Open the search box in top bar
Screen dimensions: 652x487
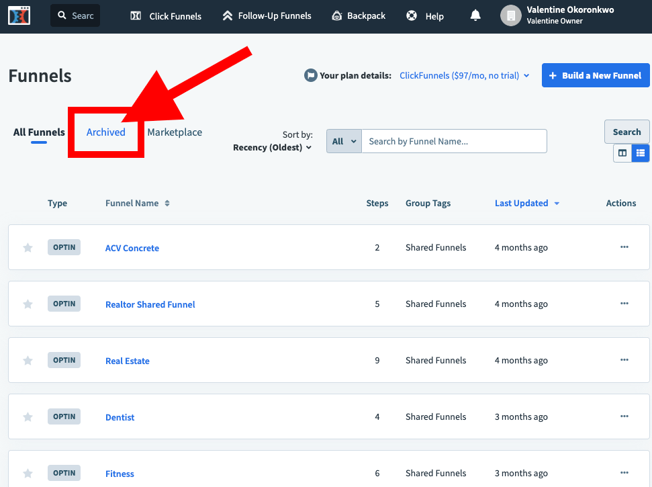click(75, 16)
